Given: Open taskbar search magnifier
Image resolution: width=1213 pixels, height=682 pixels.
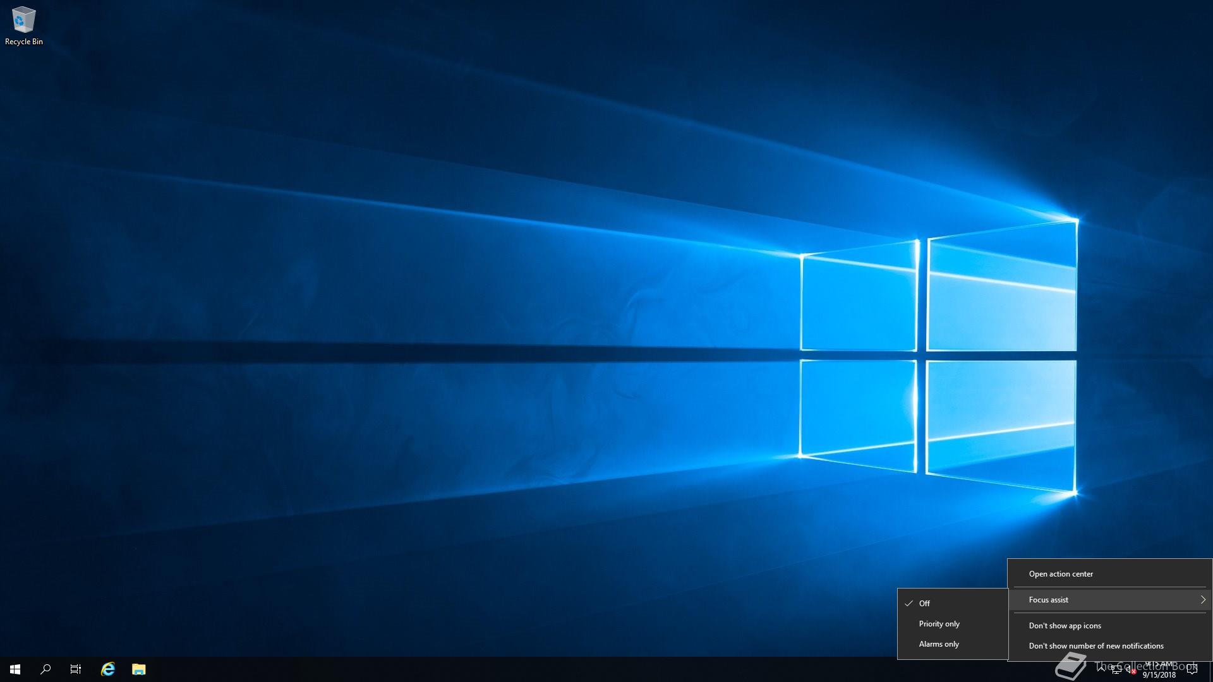Looking at the screenshot, I should pyautogui.click(x=45, y=669).
